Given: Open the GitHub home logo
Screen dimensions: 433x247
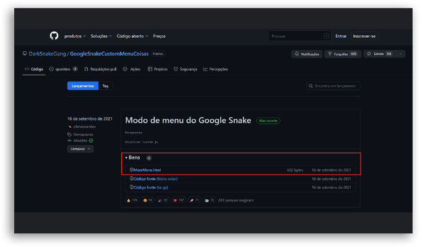Looking at the screenshot, I should [54, 36].
